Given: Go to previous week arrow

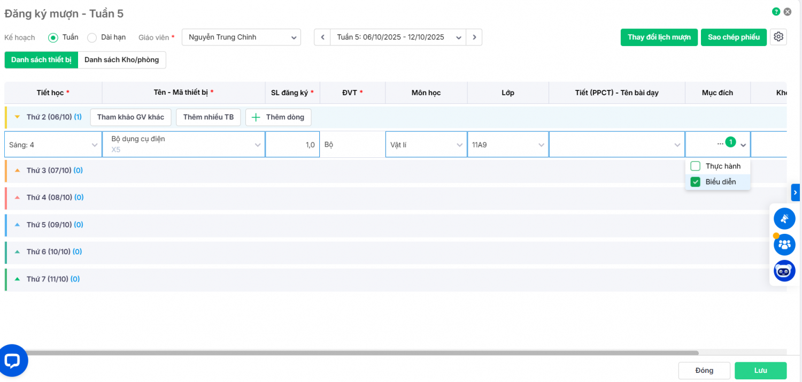Looking at the screenshot, I should click(322, 37).
